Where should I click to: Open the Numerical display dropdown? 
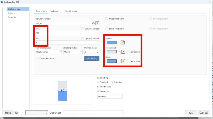[49, 52]
